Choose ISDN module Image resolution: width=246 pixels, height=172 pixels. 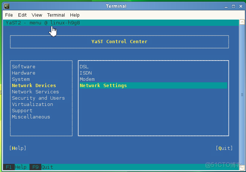(86, 73)
